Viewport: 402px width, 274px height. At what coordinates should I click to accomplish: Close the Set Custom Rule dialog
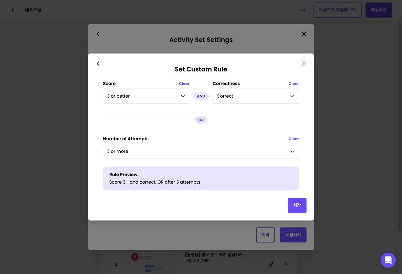pos(304,63)
